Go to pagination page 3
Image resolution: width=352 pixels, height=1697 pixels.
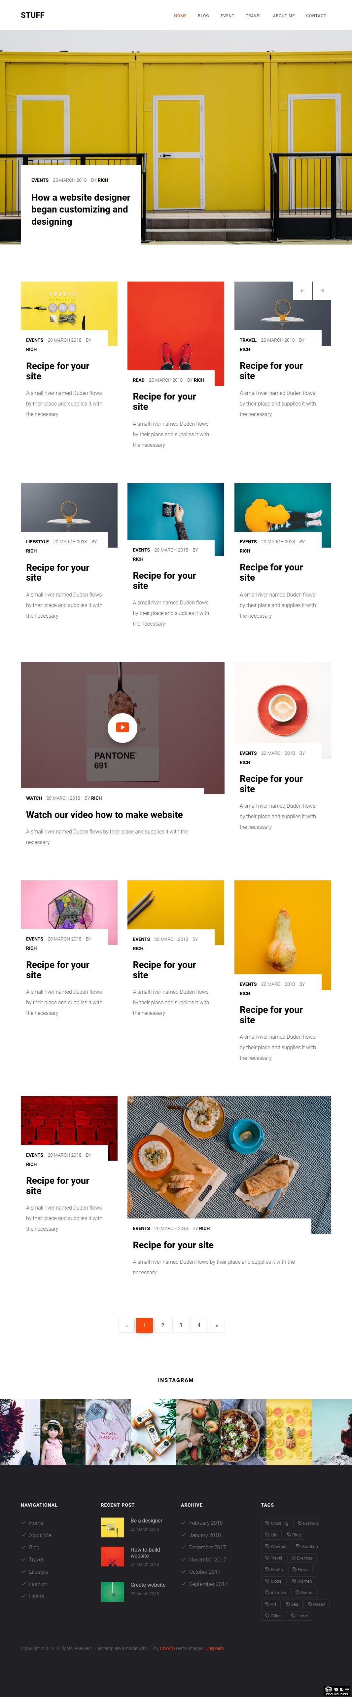(x=180, y=1326)
